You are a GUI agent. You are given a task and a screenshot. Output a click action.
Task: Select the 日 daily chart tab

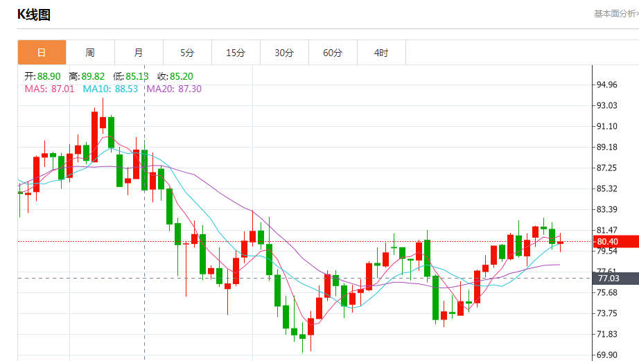[x=42, y=53]
